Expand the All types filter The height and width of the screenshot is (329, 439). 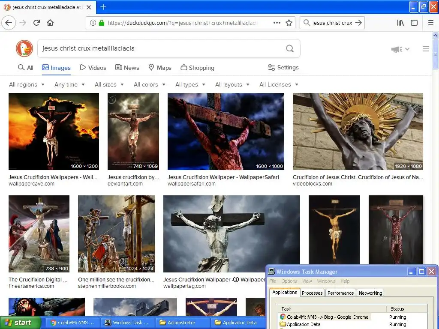coord(190,84)
